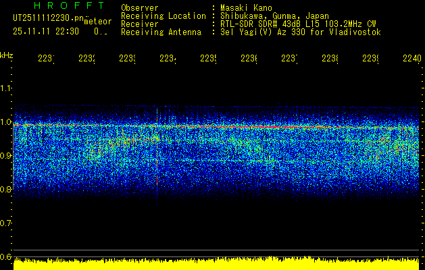Click the RTL-SDR SDR# receiver details text
The image size is (425, 270).
click(298, 24)
